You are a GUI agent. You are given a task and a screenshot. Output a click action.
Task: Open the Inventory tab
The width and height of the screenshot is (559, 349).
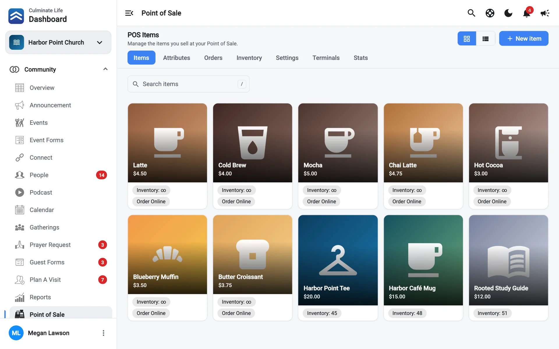coord(249,58)
